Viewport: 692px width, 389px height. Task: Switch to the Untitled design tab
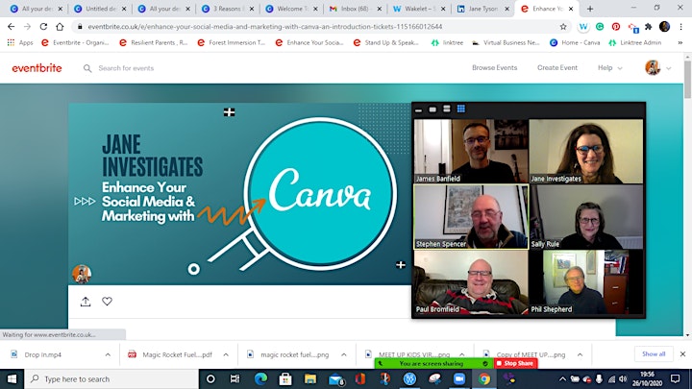click(x=100, y=9)
